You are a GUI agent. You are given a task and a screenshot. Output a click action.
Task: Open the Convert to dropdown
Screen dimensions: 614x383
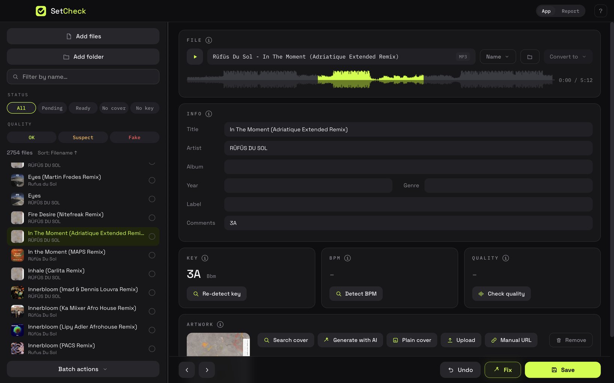pyautogui.click(x=568, y=57)
